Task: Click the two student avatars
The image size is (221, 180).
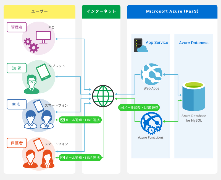Action: [x=39, y=120]
